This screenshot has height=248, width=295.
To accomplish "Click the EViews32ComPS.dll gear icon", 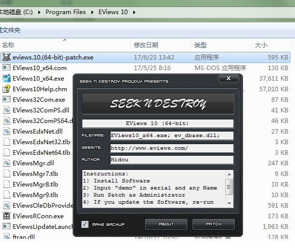I will pos(7,110).
